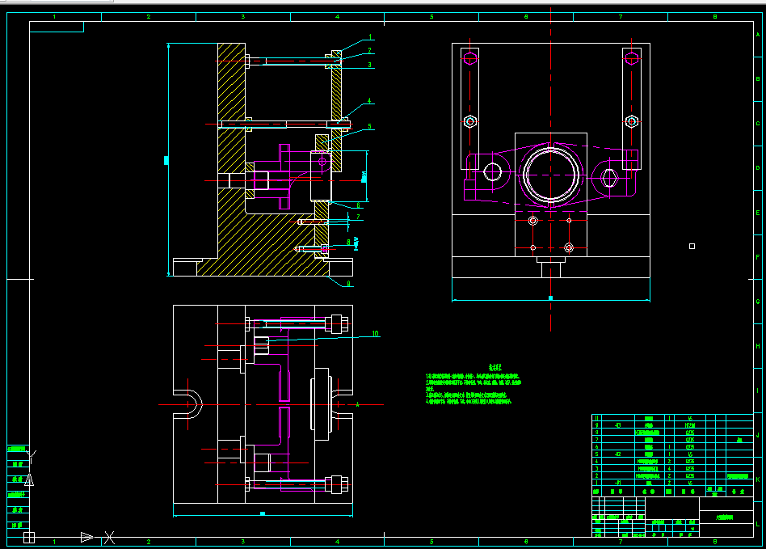Click zone number 5 on the top border
Screen dimensions: 766x549
(x=431, y=17)
